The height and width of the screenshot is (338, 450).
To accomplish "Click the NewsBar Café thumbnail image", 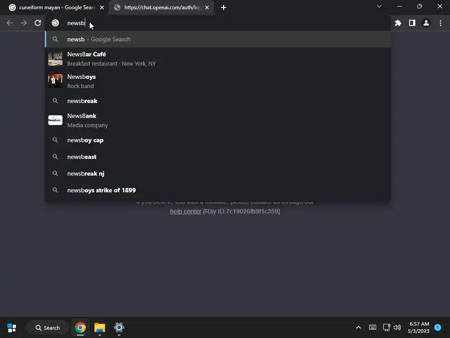I will tap(55, 59).
